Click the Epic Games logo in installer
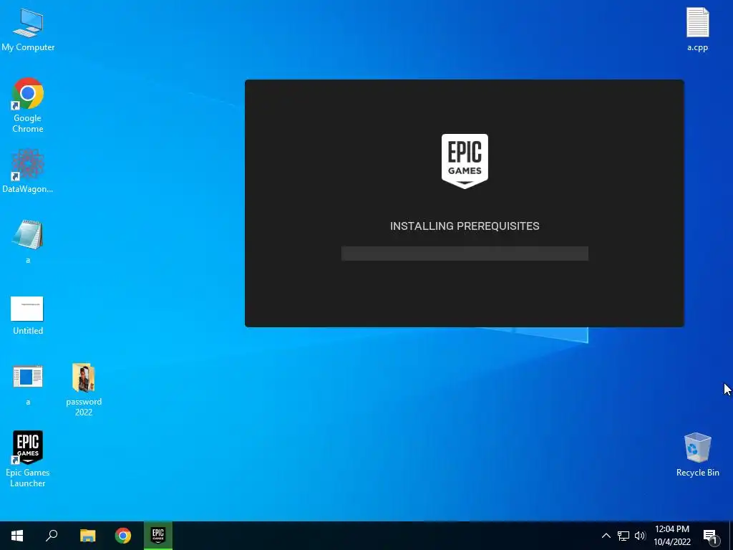The width and height of the screenshot is (733, 550). [465, 161]
